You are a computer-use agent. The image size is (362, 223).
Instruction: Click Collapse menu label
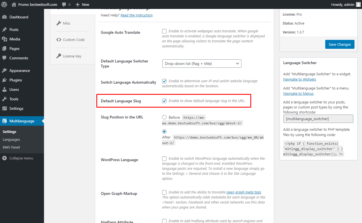(21, 158)
